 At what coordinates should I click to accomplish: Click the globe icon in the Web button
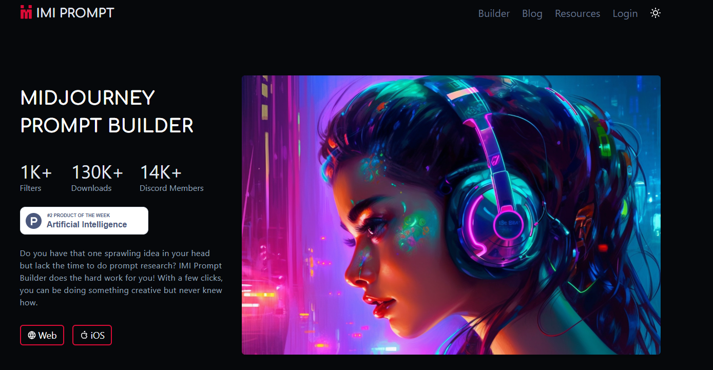point(32,335)
